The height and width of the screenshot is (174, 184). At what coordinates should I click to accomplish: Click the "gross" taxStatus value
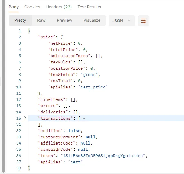(89, 75)
